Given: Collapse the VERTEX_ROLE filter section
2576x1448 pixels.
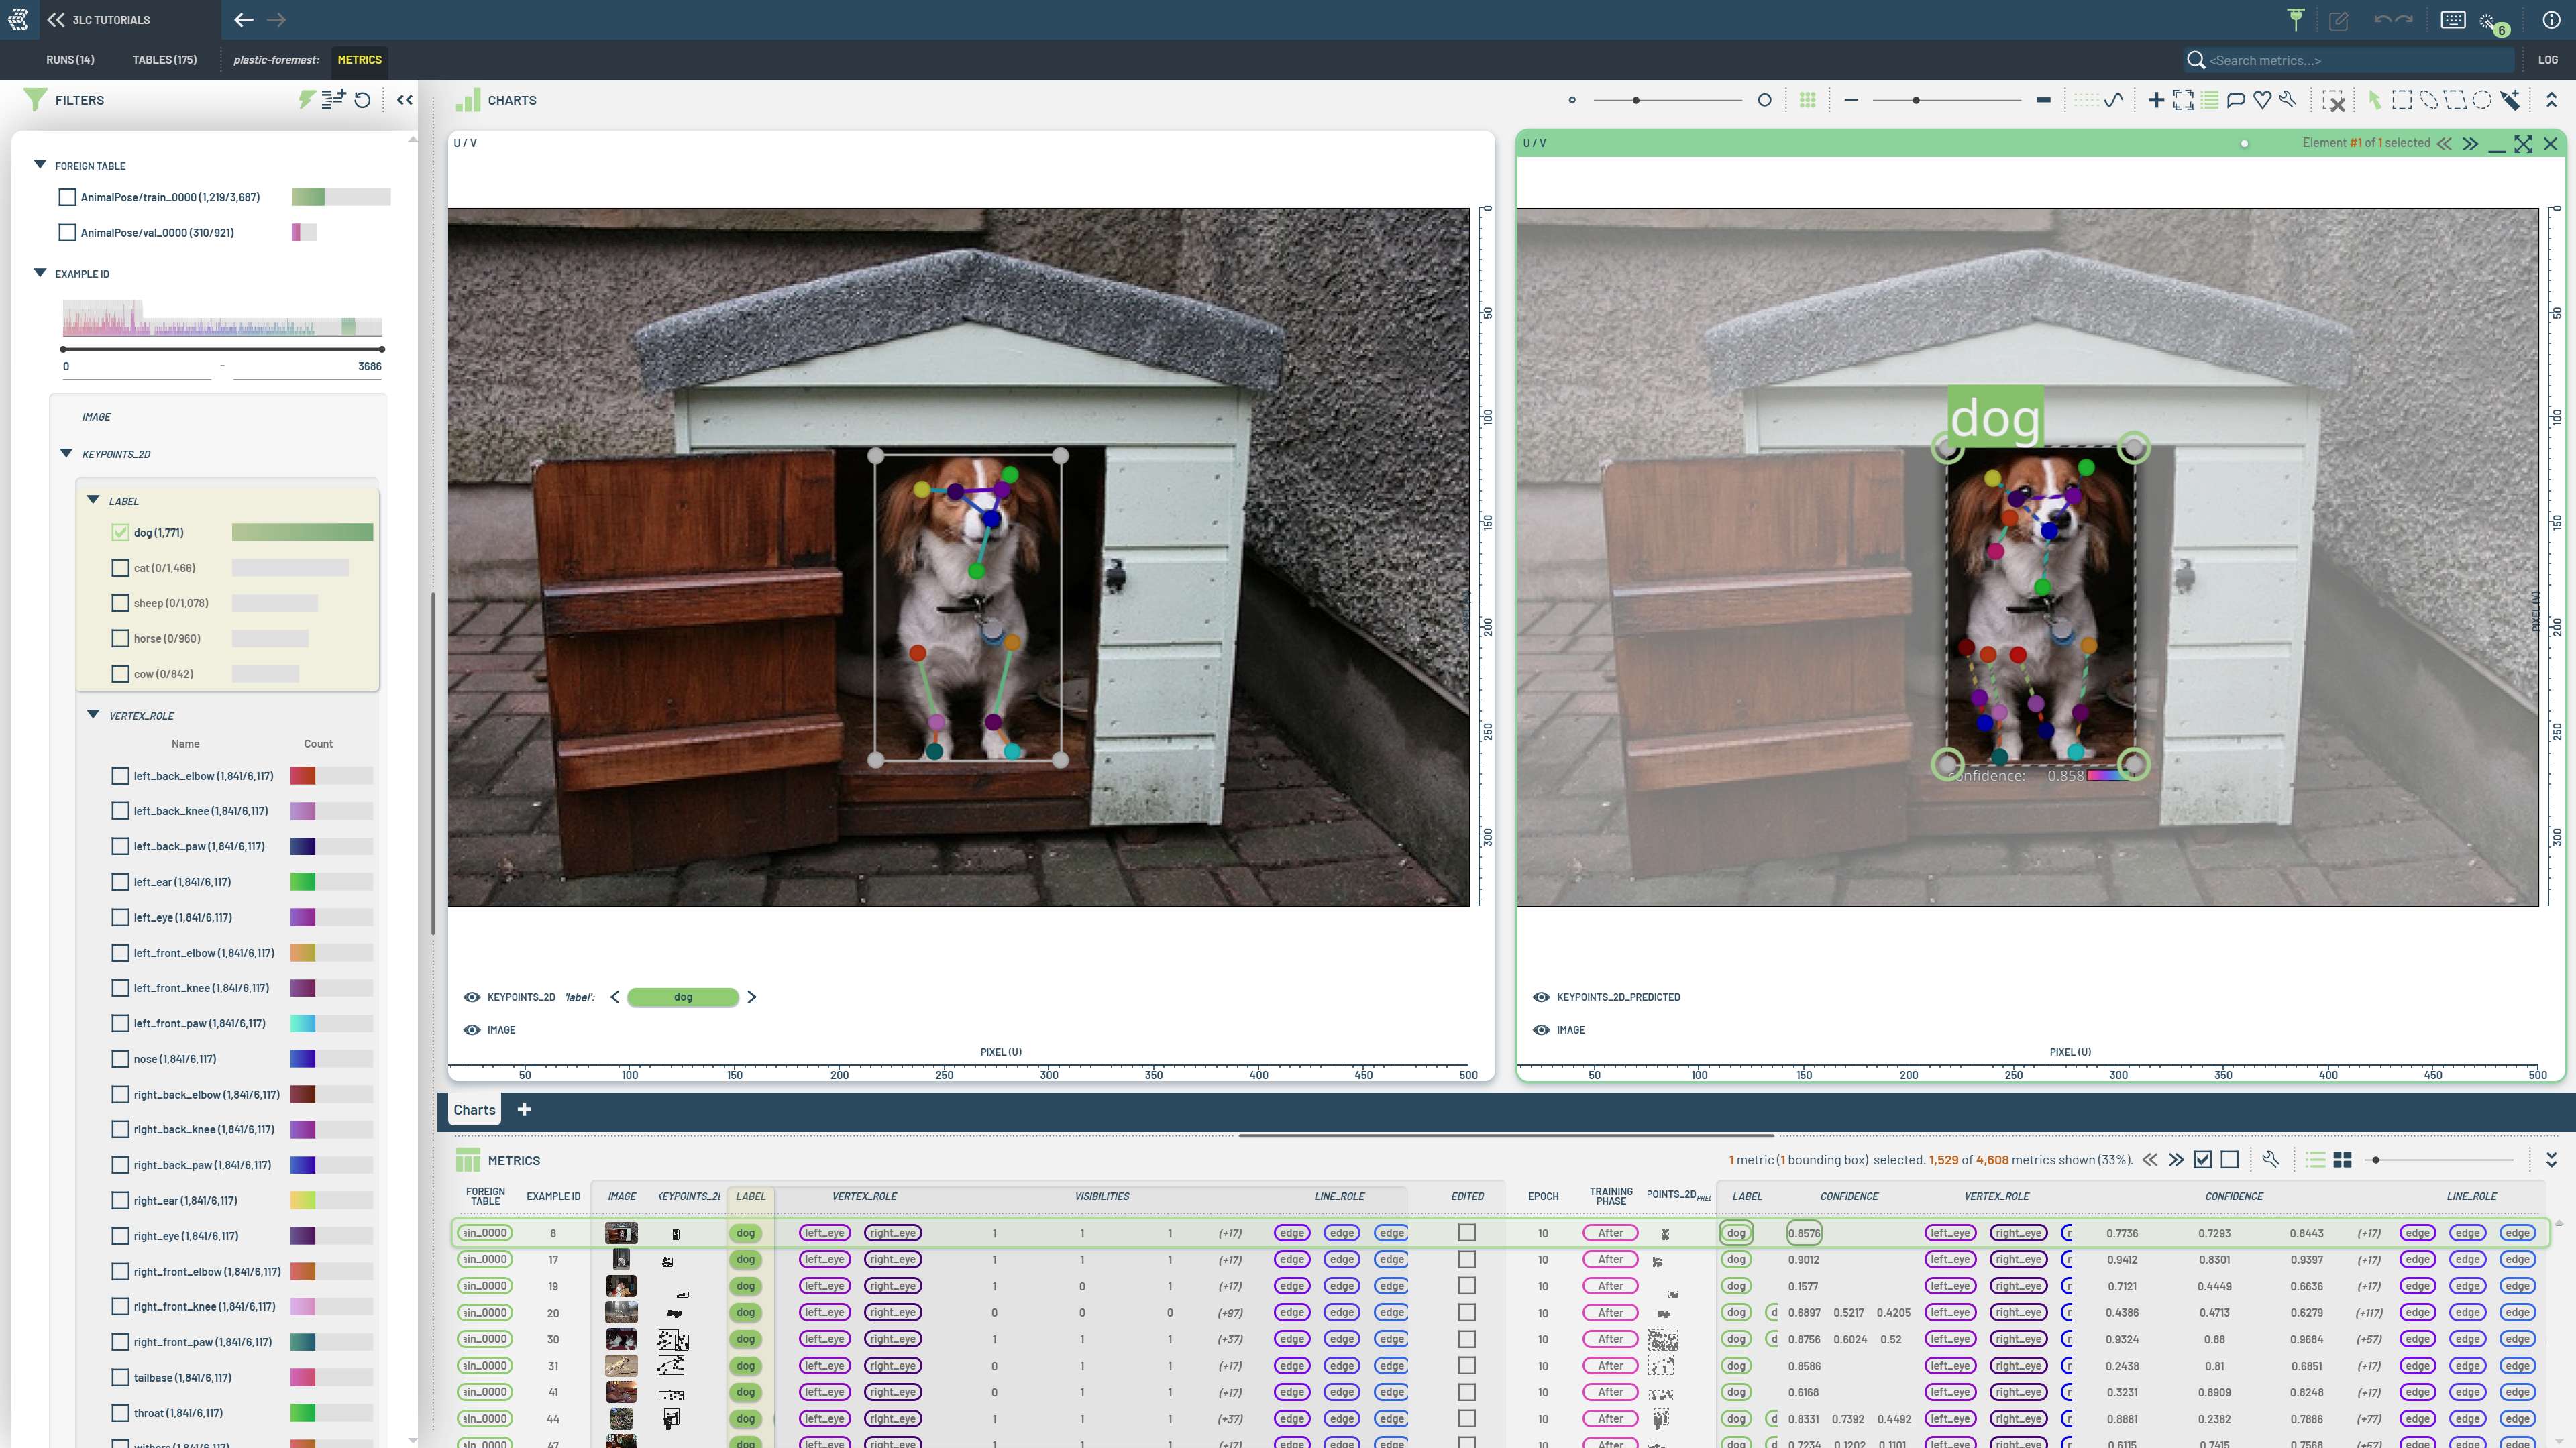Looking at the screenshot, I should pos(93,715).
